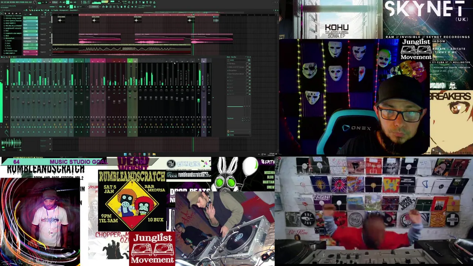Screen dimensions: 473x266
Task: Open the breaks subfolder
Action: (x=8, y=41)
